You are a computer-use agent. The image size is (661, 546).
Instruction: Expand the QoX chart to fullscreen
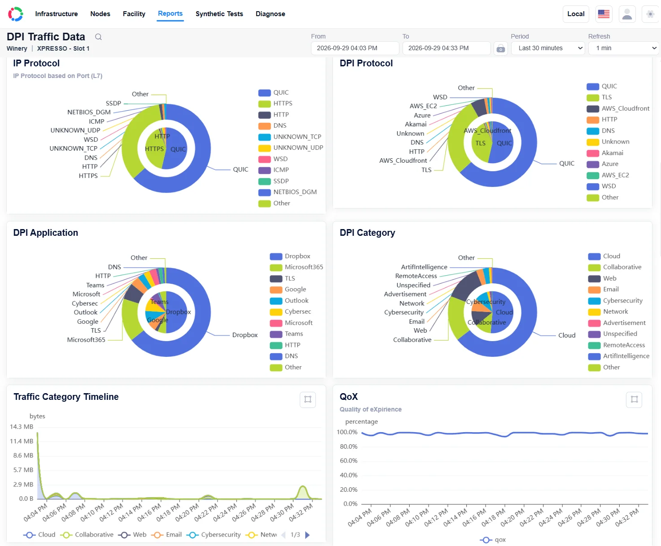[634, 399]
